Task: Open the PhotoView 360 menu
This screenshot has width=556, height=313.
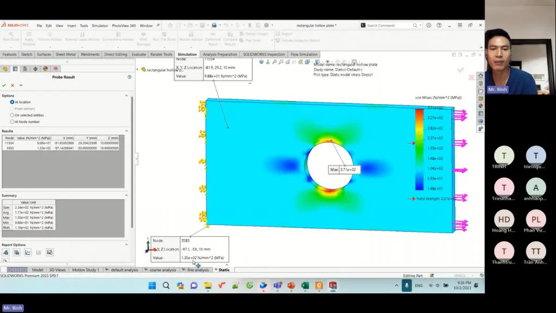Action: (x=124, y=26)
